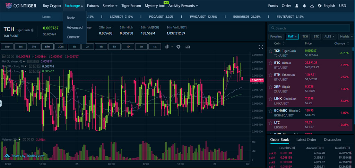Toggle sort order by Change column
Viewport: 355px width, 168px height.
347,43
